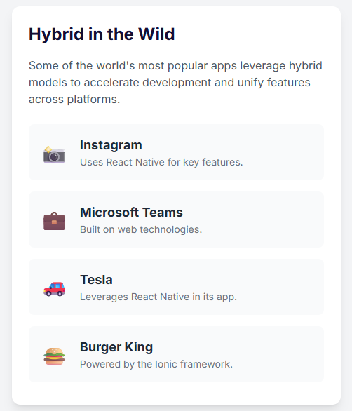Image resolution: width=352 pixels, height=411 pixels.
Task: Select the Burger King title
Action: click(x=116, y=346)
